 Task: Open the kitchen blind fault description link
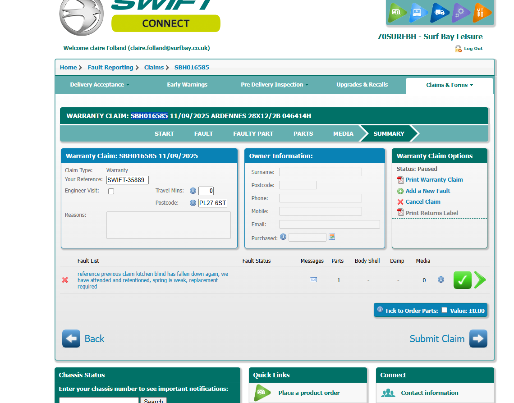[x=153, y=280]
